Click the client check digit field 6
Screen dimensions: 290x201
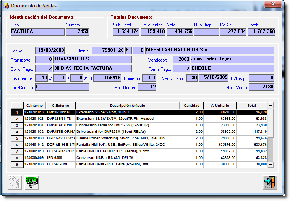click(x=128, y=50)
